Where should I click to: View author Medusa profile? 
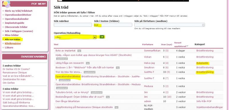149,86
